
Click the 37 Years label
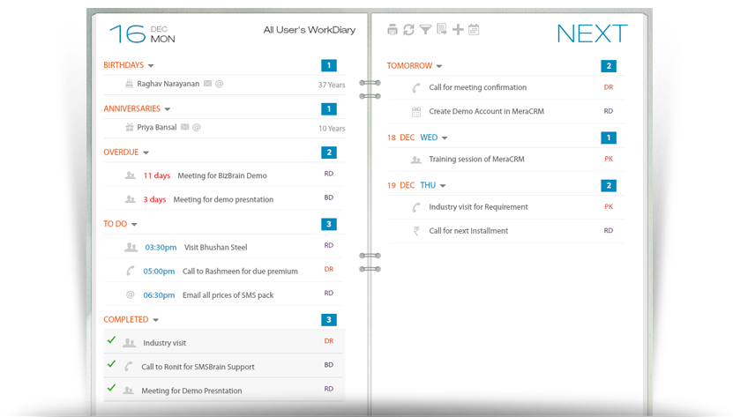(332, 85)
